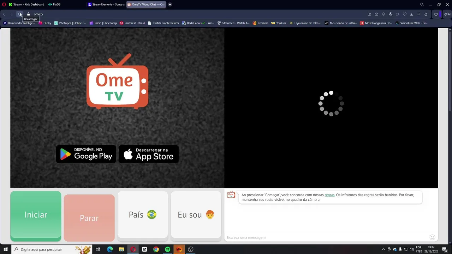Open the Easy Setup sliders icon
The height and width of the screenshot is (254, 452).
pos(419,14)
